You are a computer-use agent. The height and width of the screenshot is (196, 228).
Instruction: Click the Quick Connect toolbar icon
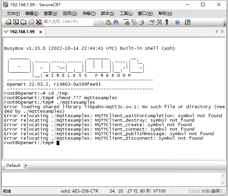(16, 22)
